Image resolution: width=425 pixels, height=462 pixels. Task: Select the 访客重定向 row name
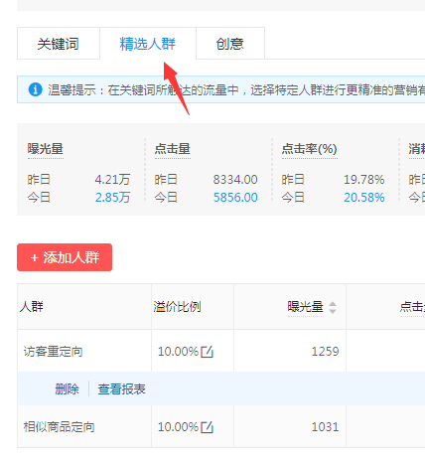pos(53,352)
